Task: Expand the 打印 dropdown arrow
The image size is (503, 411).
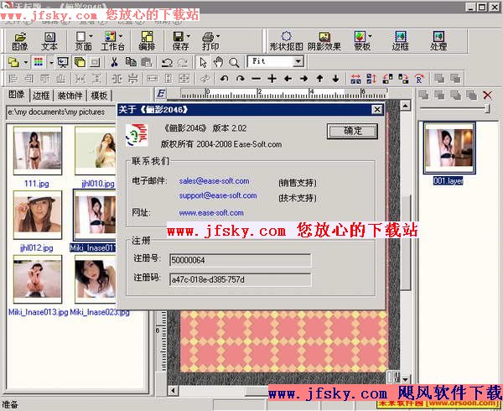Action: coord(218,36)
